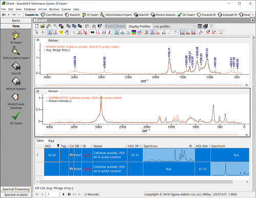Click the HQI (IR column header sort arrows
The height and width of the screenshot is (198, 256).
(x=141, y=146)
